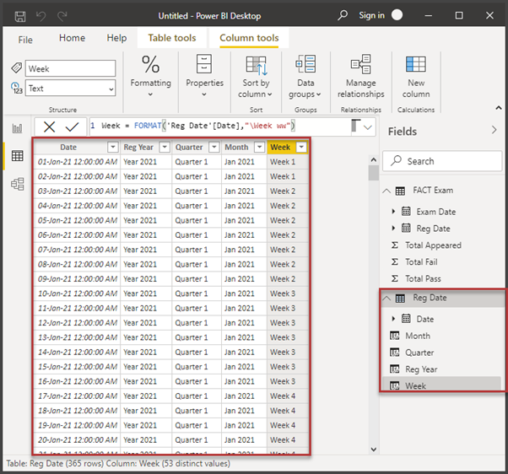This screenshot has height=474, width=508.
Task: Click the Total Appeared sigma icon
Action: coord(395,245)
